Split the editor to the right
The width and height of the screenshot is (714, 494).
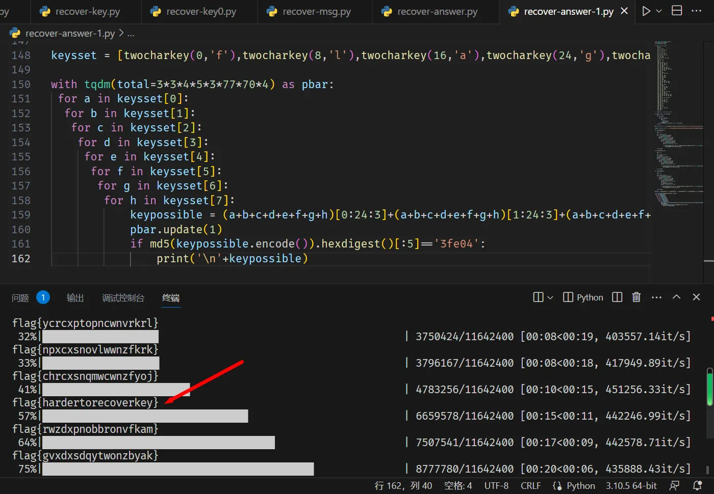pyautogui.click(x=677, y=11)
